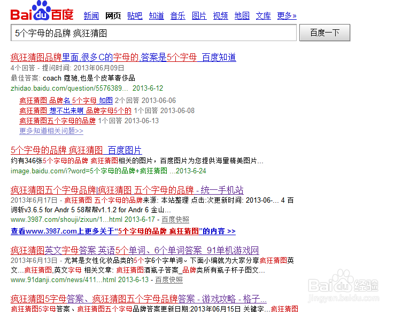Click the 百度一下 search button
The height and width of the screenshot is (312, 402).
(324, 33)
